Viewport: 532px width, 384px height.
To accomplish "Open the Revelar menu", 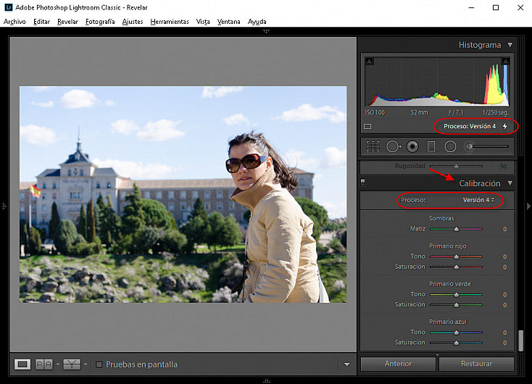I will pyautogui.click(x=67, y=22).
